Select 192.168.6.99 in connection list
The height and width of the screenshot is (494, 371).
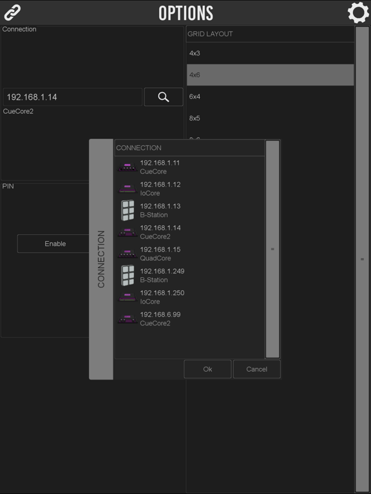coord(189,319)
